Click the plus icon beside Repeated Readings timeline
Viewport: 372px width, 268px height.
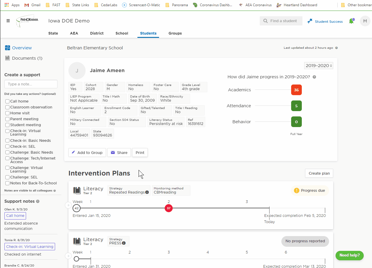[x=68, y=205]
